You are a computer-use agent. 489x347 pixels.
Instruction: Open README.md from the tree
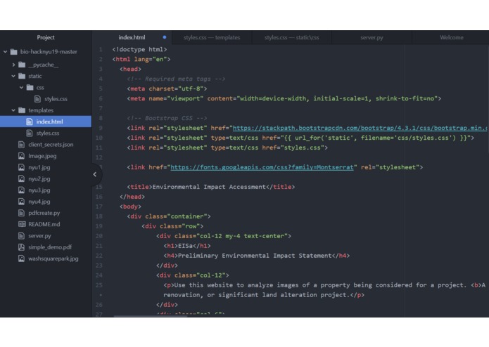44,224
